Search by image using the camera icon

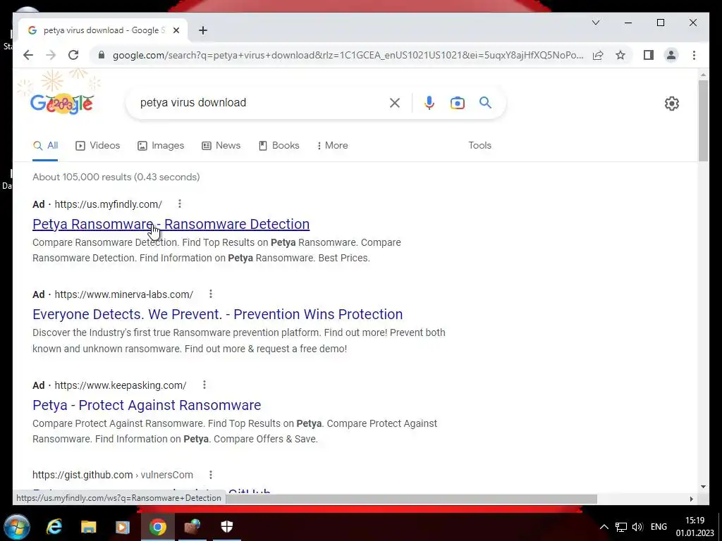point(457,103)
